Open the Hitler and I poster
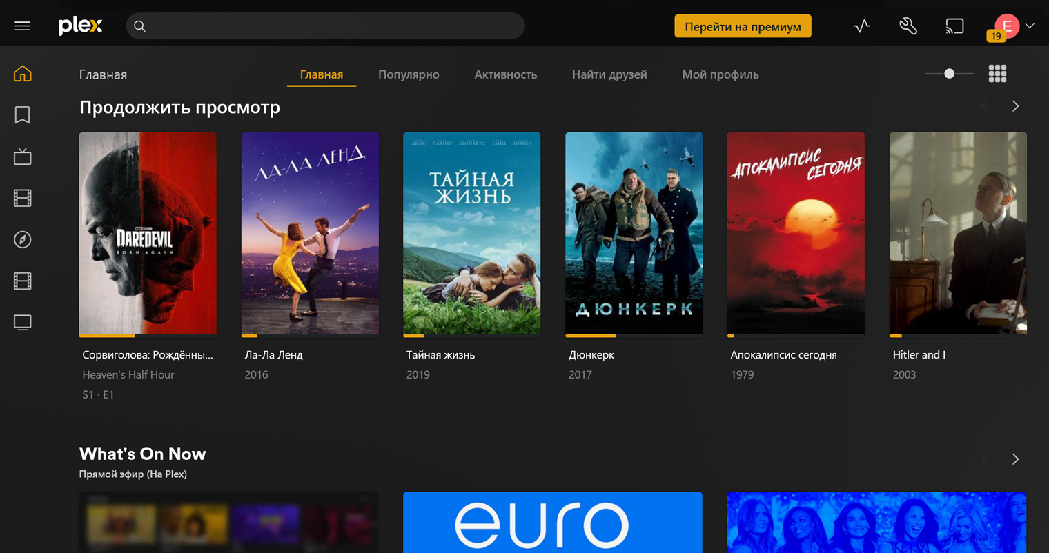The height and width of the screenshot is (553, 1049). pyautogui.click(x=958, y=234)
